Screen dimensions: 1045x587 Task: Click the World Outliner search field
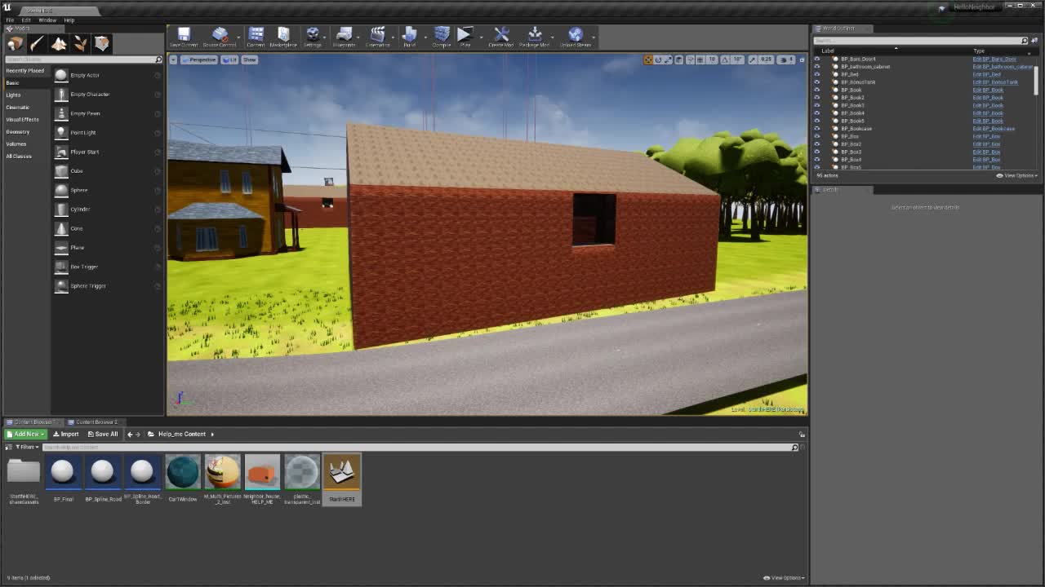coord(919,40)
